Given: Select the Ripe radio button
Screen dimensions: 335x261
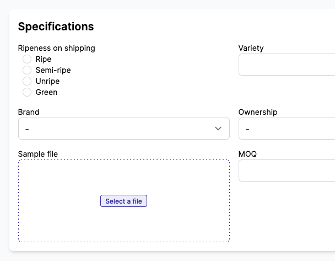Looking at the screenshot, I should [x=27, y=59].
